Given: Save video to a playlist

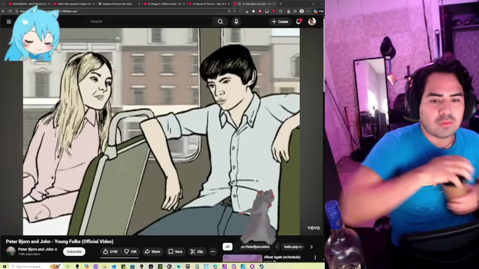Looking at the screenshot, I should [175, 252].
